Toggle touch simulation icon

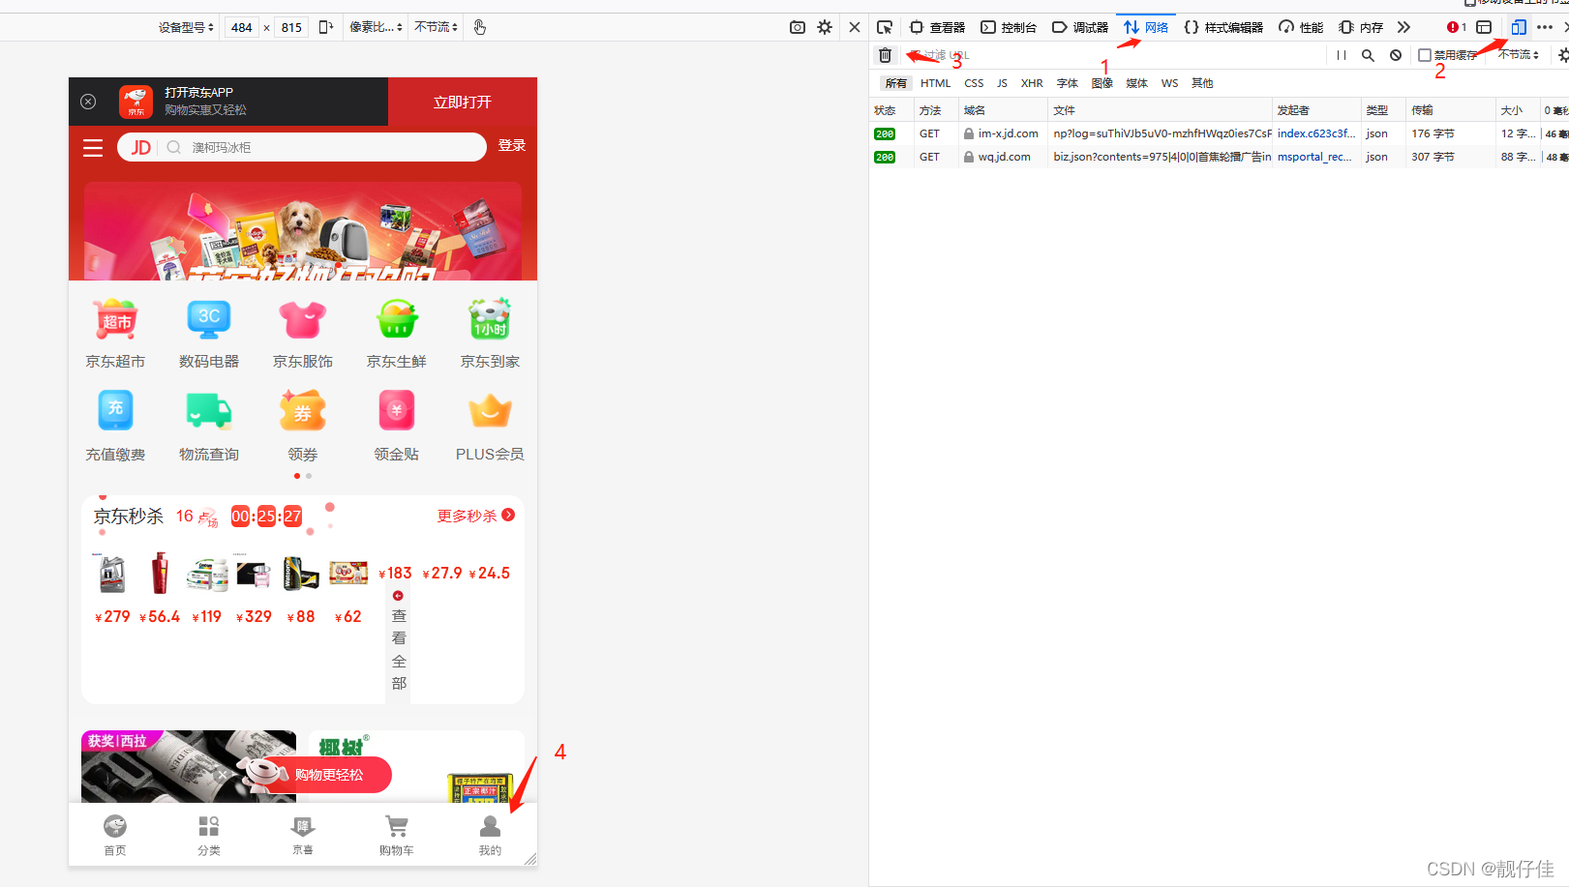coord(480,27)
